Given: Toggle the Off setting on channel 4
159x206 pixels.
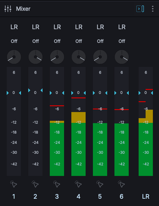Looking at the screenshot, I should point(79,41).
